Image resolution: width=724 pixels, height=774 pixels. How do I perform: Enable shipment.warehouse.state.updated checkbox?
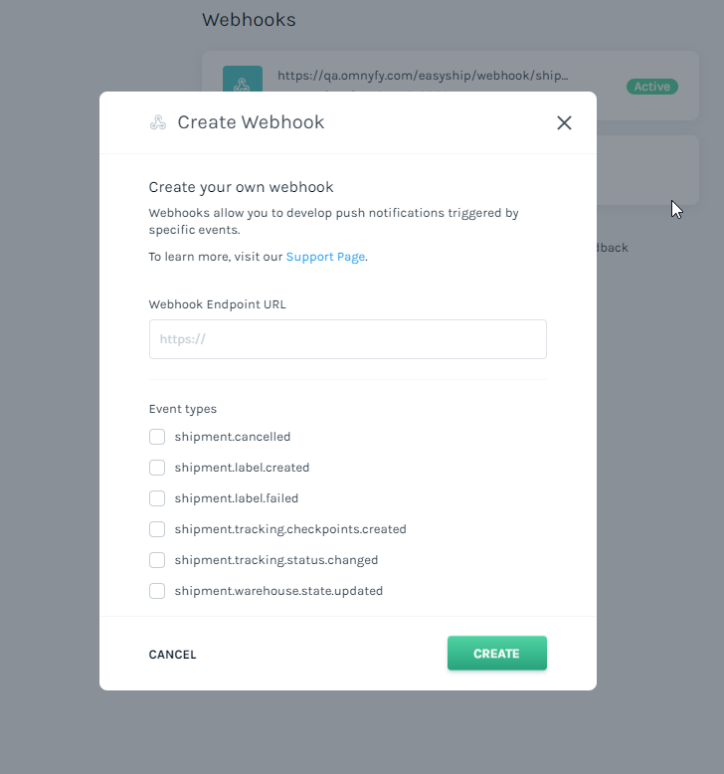157,591
